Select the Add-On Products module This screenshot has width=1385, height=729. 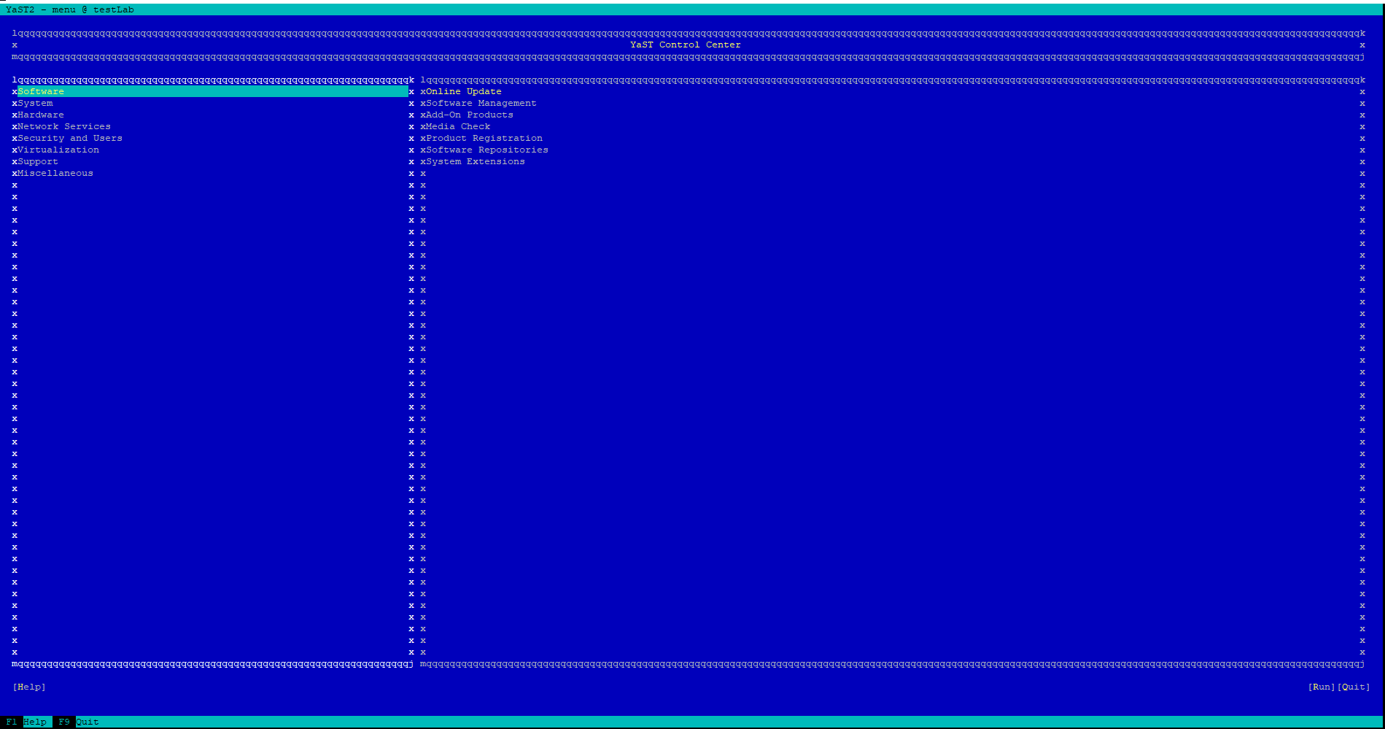[x=470, y=115]
